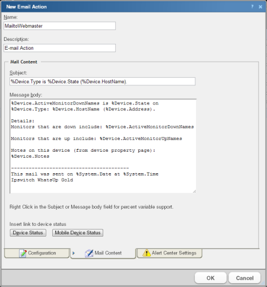Click into the Subject text field
Image resolution: width=267 pixels, height=287 pixels.
[103, 81]
